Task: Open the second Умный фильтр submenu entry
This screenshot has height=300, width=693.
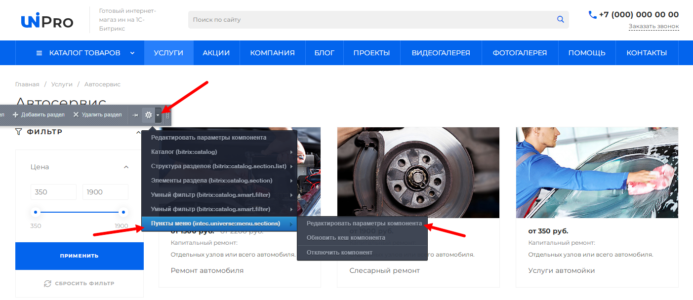Action: click(220, 209)
